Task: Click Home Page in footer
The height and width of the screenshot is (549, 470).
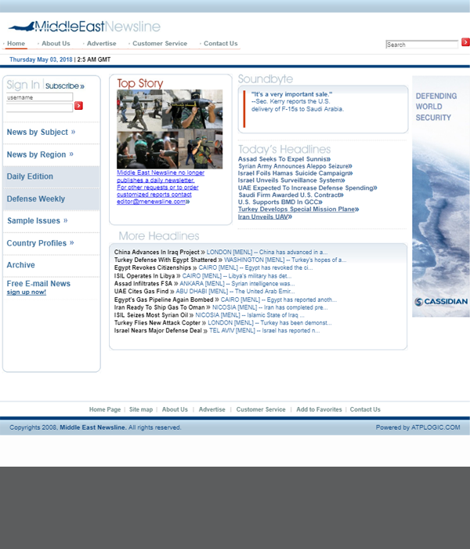Action: coord(105,409)
